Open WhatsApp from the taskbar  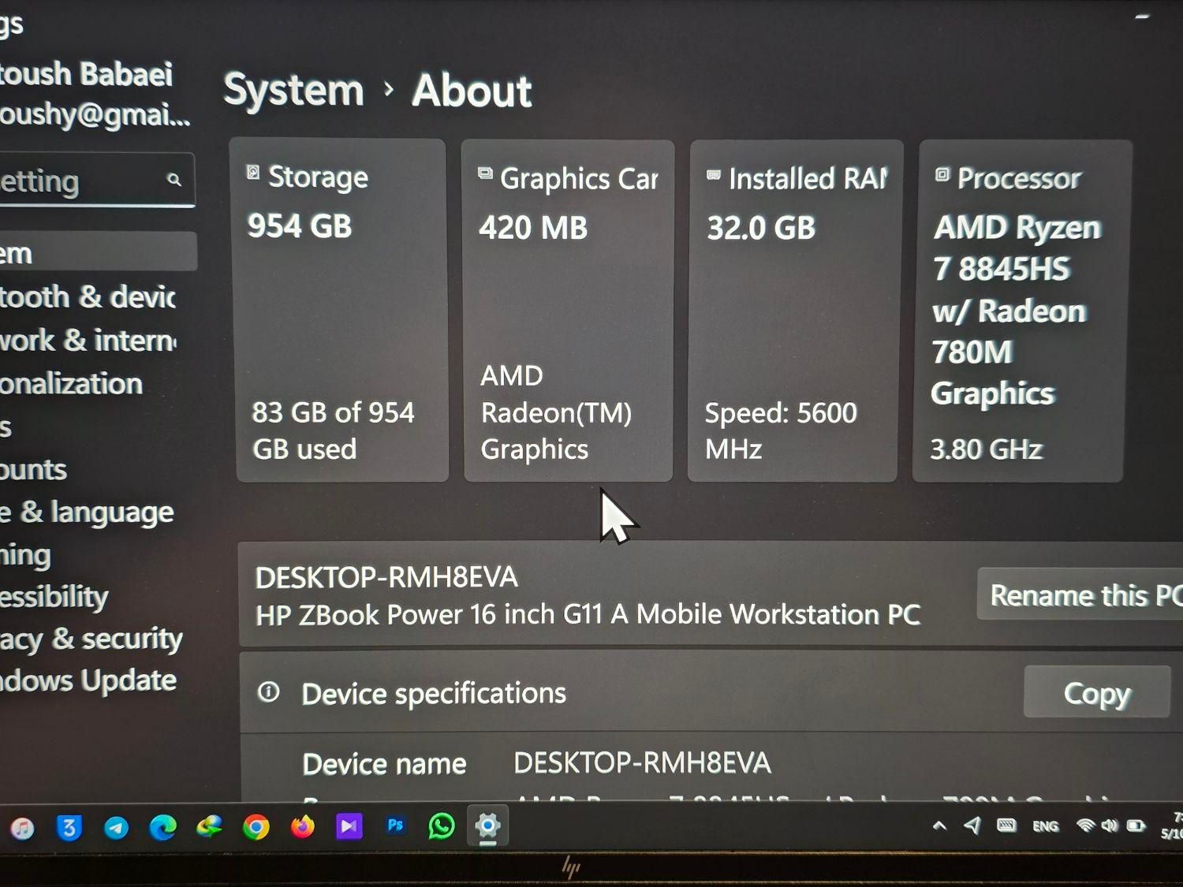point(442,826)
